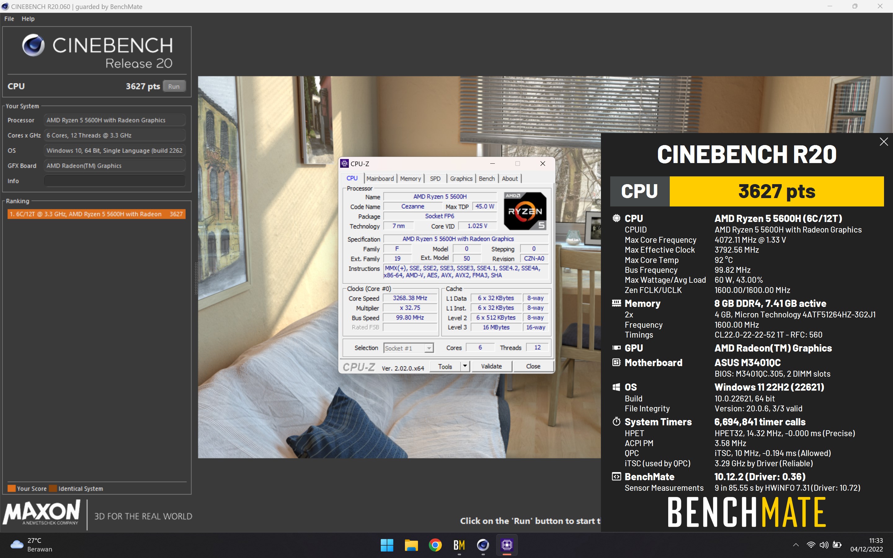The width and height of the screenshot is (893, 558).
Task: Click the Ryzen 5 logo in CPU-Z
Action: click(525, 211)
